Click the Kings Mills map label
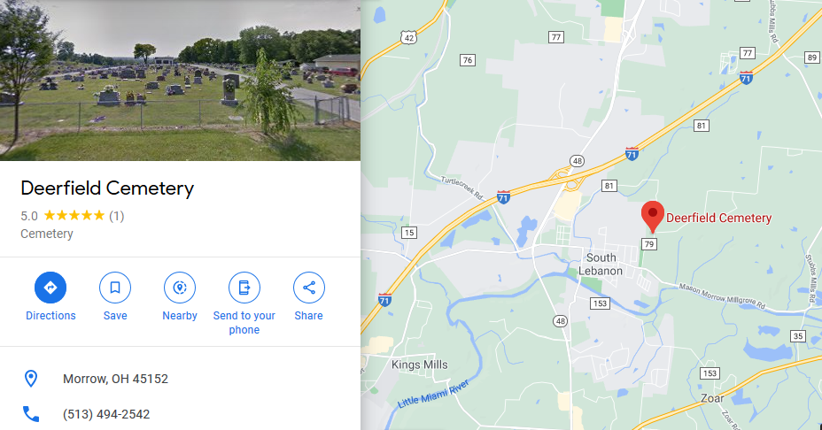 (419, 365)
